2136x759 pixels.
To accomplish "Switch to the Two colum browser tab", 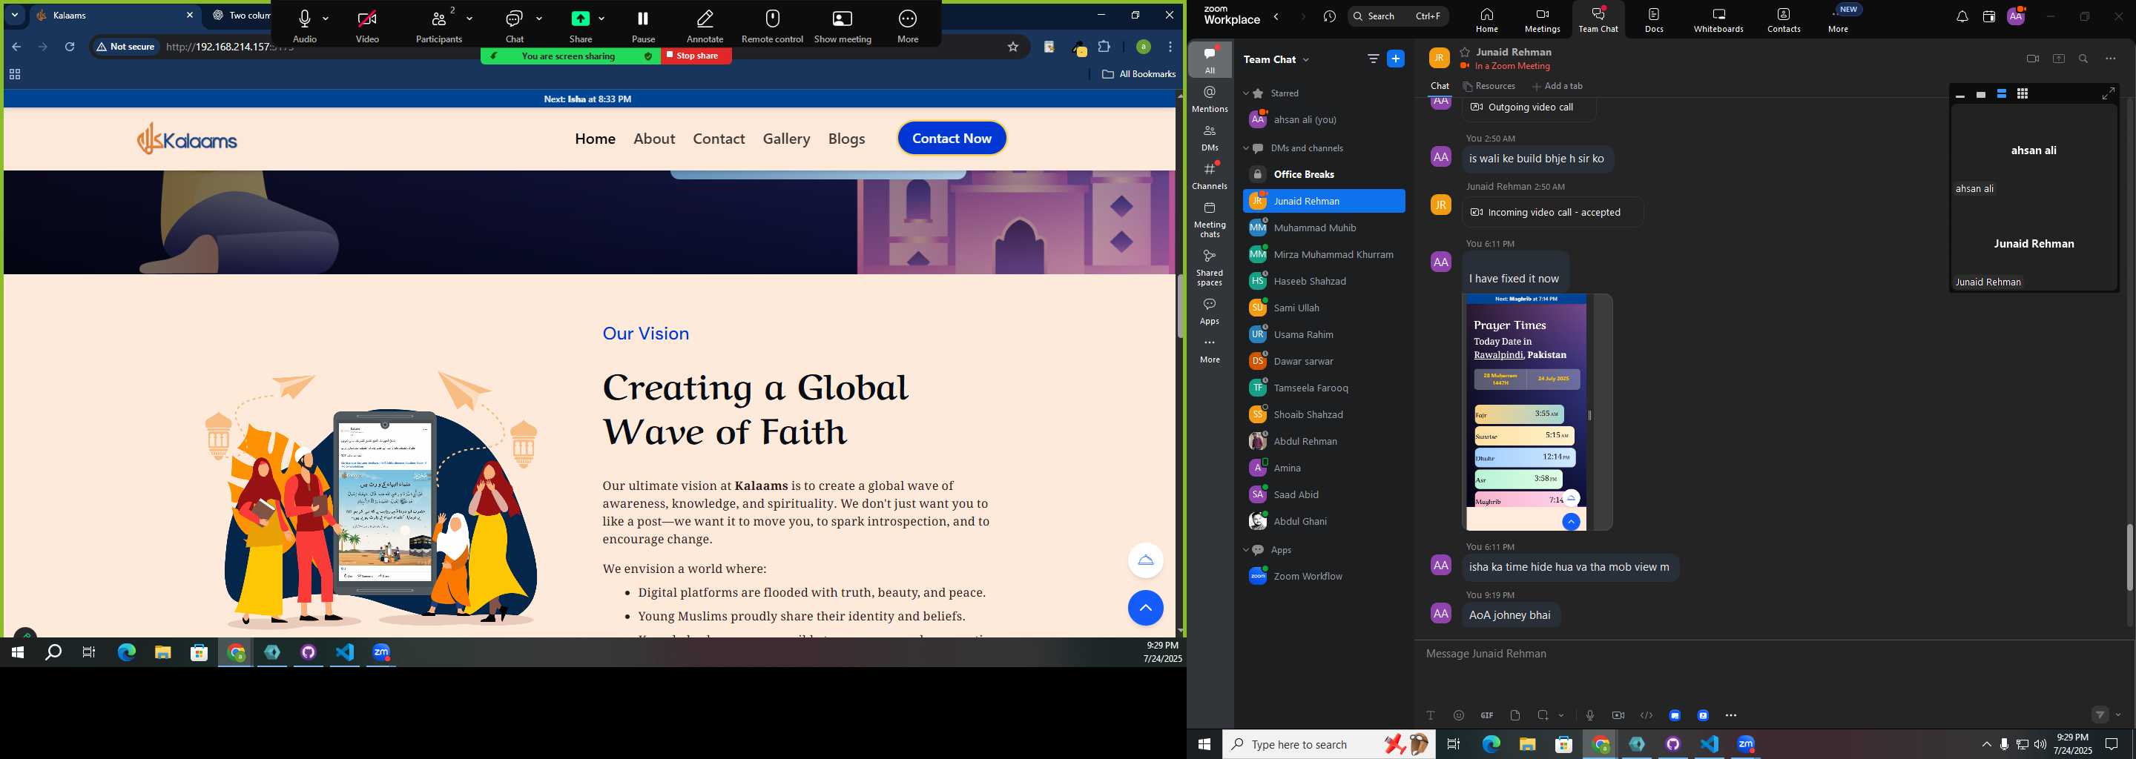I will coord(240,15).
